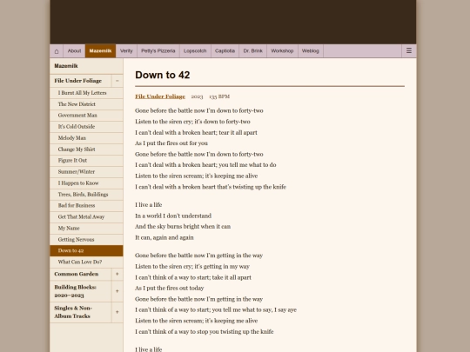The width and height of the screenshot is (470, 352).
Task: Click the Mazemilk sidebar heading
Action: pyautogui.click(x=66, y=66)
